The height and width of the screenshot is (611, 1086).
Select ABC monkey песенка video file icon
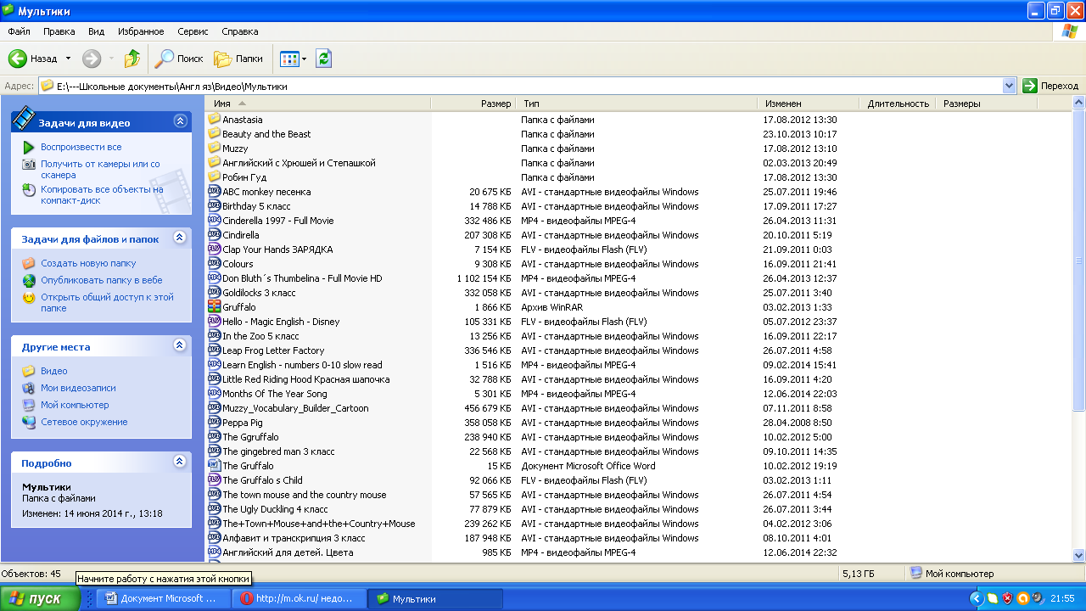click(214, 192)
